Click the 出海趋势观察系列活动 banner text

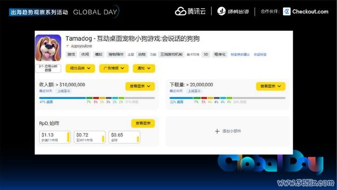click(x=39, y=12)
